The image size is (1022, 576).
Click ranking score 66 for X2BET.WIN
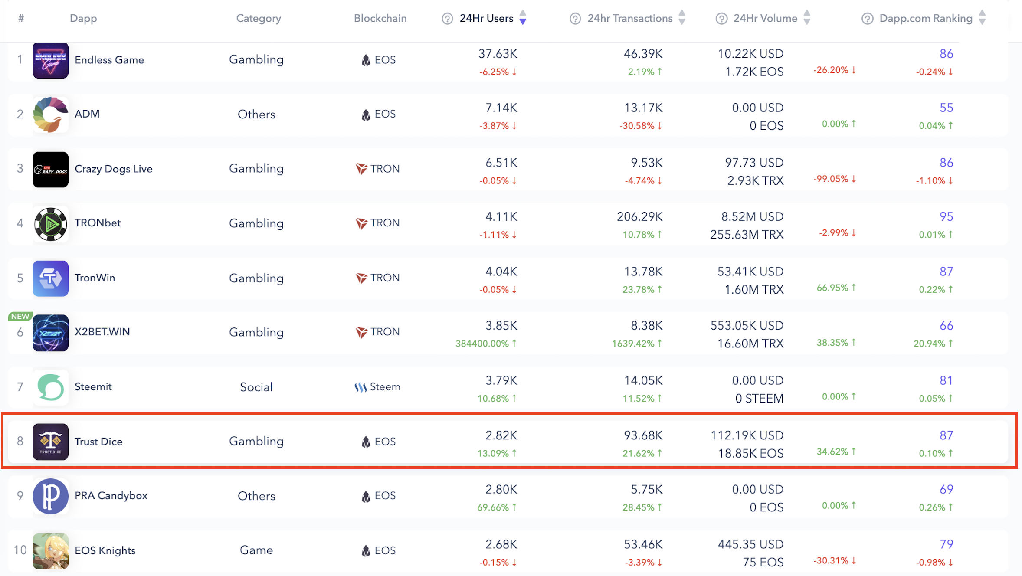(x=946, y=326)
